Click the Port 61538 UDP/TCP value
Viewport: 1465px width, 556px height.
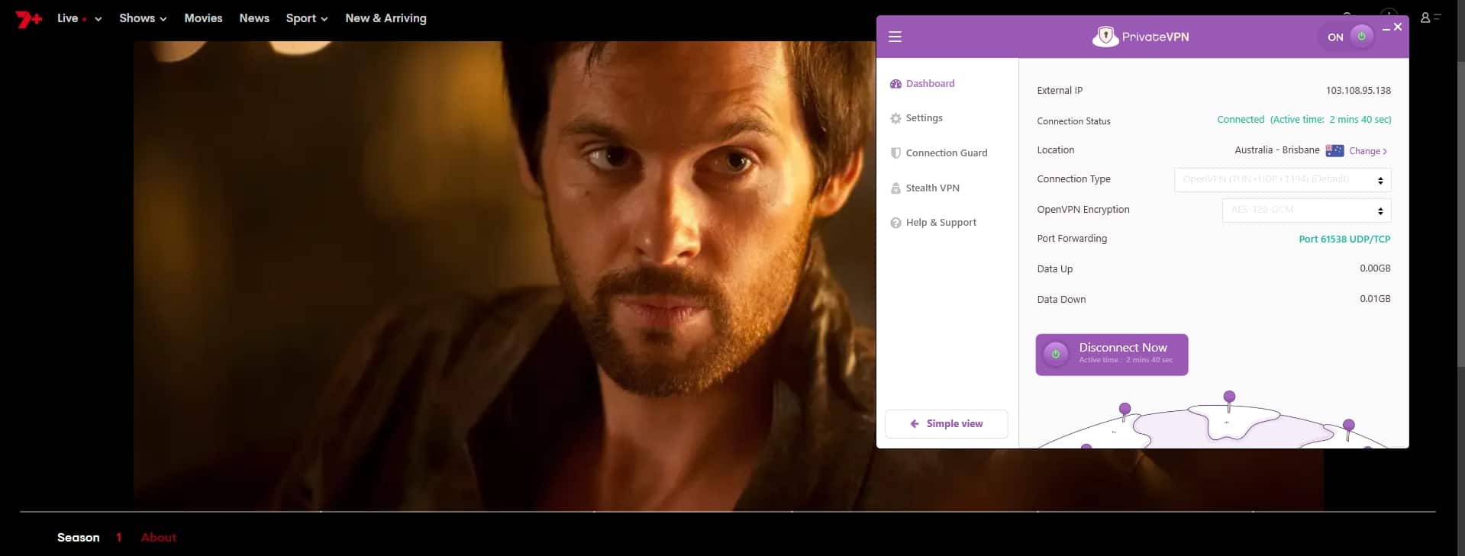(1344, 239)
